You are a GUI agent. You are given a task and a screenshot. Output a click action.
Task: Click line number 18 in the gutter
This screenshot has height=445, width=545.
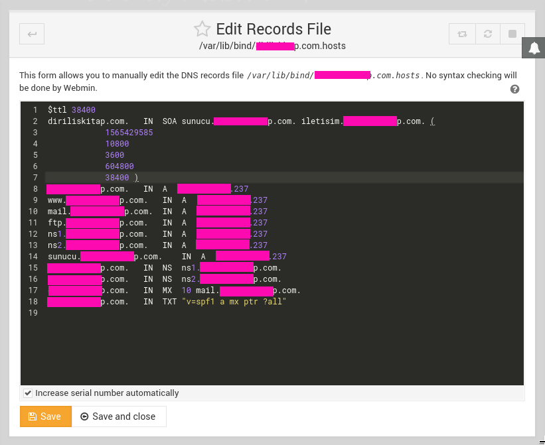pos(33,302)
